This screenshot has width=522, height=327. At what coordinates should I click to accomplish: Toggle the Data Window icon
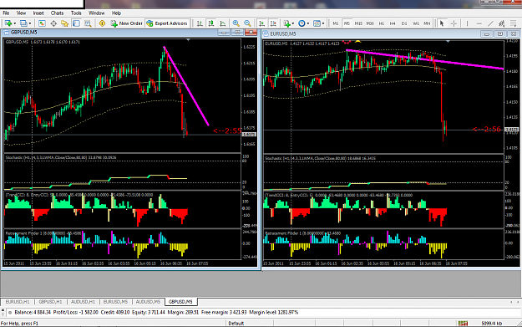(53, 23)
